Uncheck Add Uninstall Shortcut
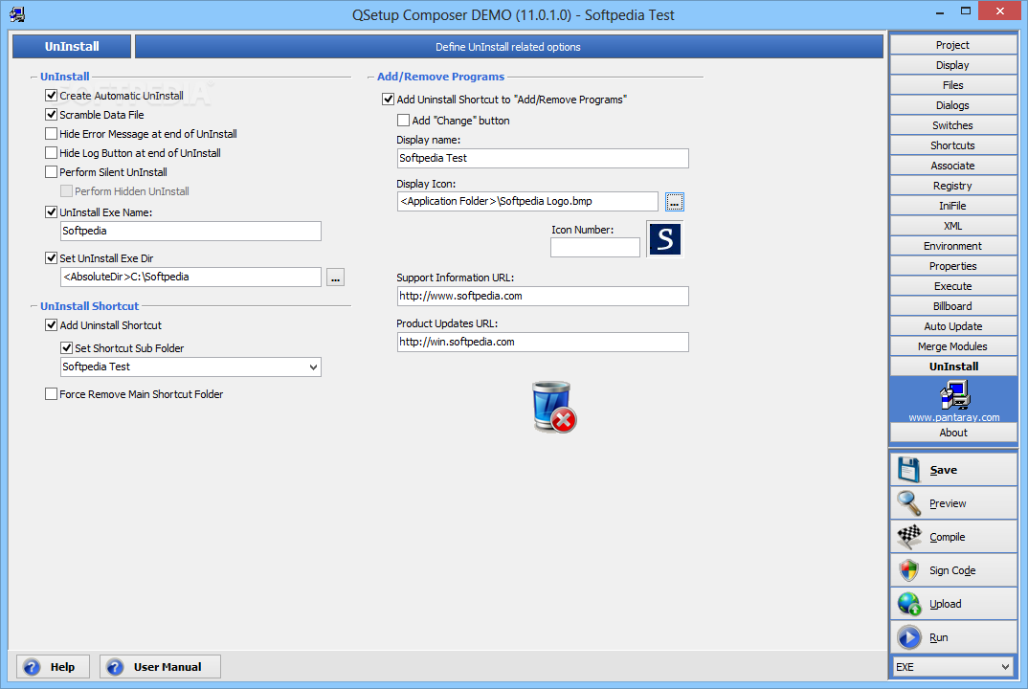This screenshot has height=689, width=1028. point(51,325)
